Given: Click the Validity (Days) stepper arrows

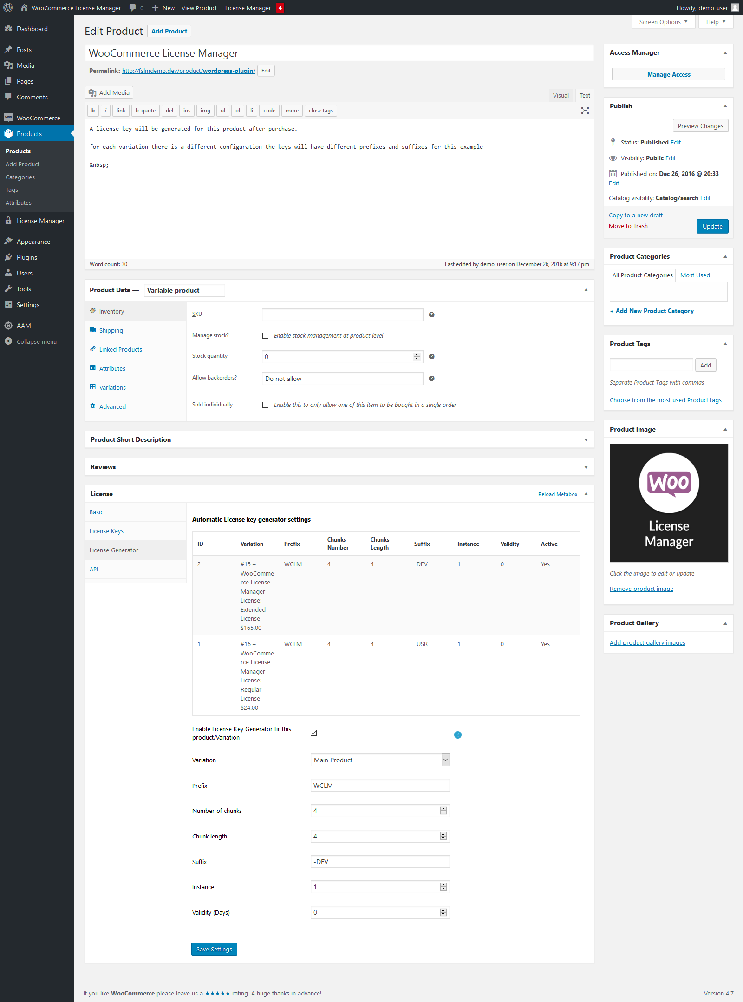Looking at the screenshot, I should pos(443,912).
